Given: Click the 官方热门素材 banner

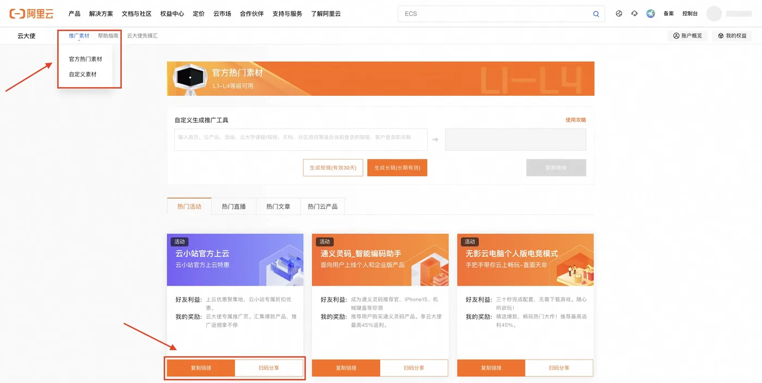Looking at the screenshot, I should 380,78.
